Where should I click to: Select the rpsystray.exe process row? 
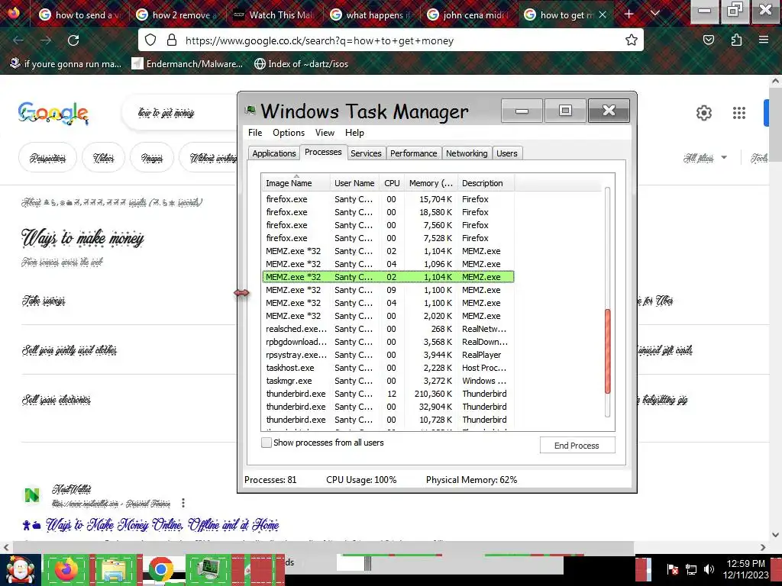pos(388,355)
